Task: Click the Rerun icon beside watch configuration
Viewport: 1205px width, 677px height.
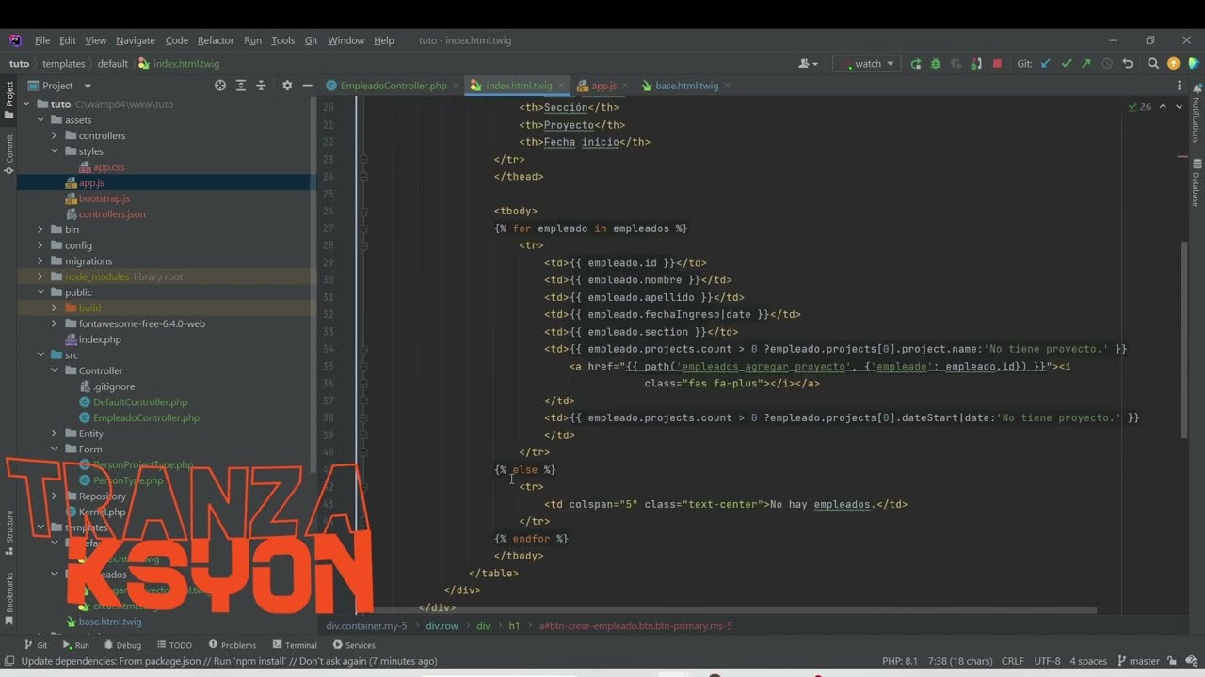Action: (916, 64)
